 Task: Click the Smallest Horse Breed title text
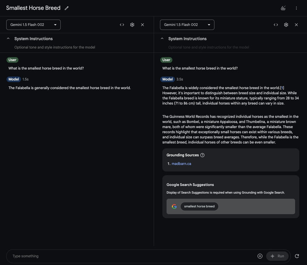33,8
